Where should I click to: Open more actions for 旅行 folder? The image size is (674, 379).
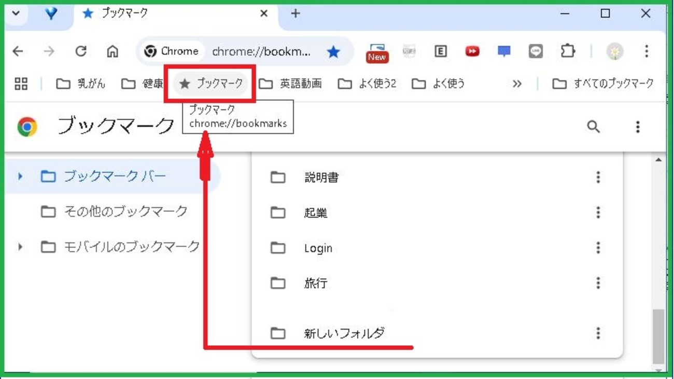pyautogui.click(x=598, y=283)
